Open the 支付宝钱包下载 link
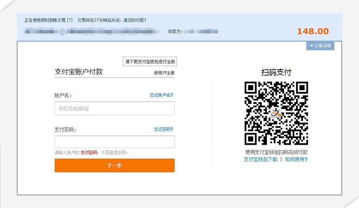Image resolution: width=359 pixels, height=208 pixels. (x=260, y=159)
